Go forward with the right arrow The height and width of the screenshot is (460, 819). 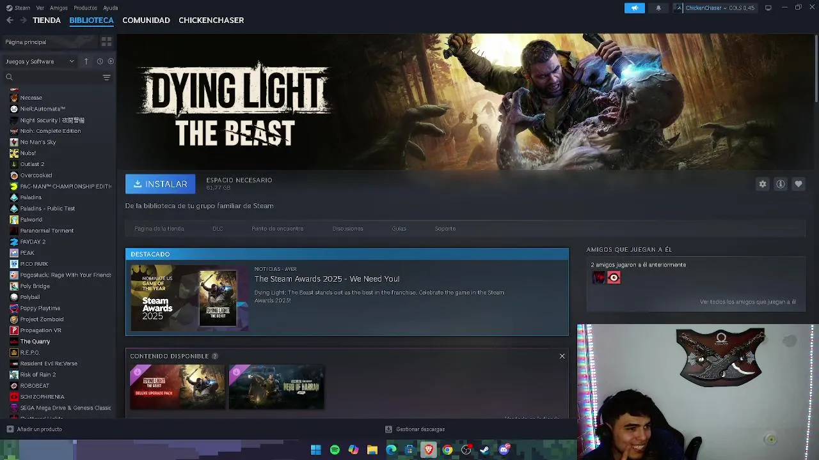coord(23,20)
